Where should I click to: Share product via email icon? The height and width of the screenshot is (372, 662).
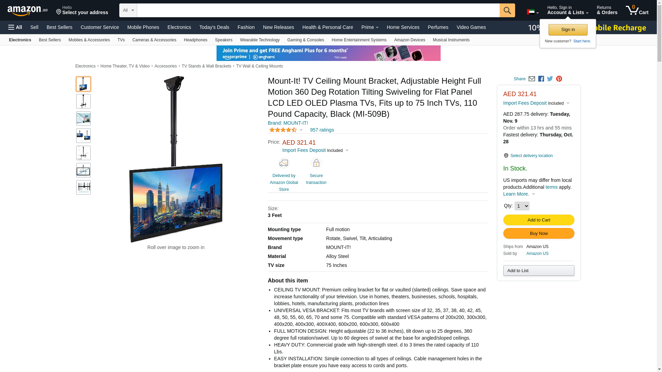[x=532, y=79]
